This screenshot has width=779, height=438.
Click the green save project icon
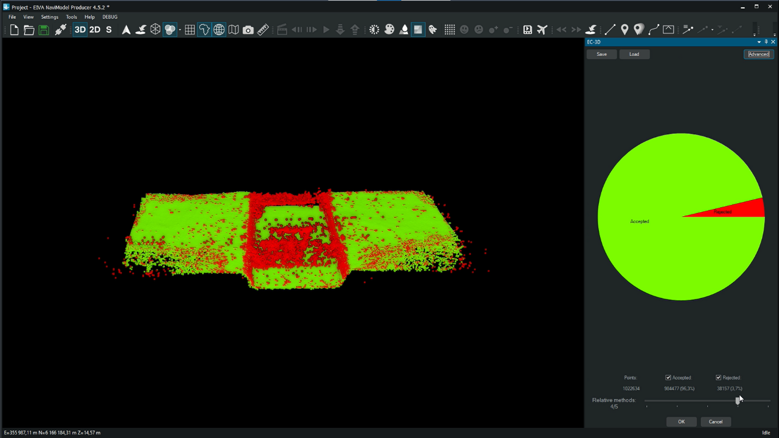(x=43, y=30)
